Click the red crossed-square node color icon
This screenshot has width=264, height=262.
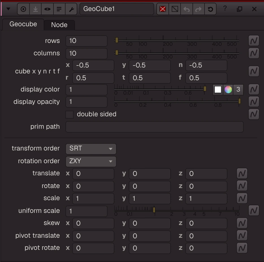click(x=163, y=9)
